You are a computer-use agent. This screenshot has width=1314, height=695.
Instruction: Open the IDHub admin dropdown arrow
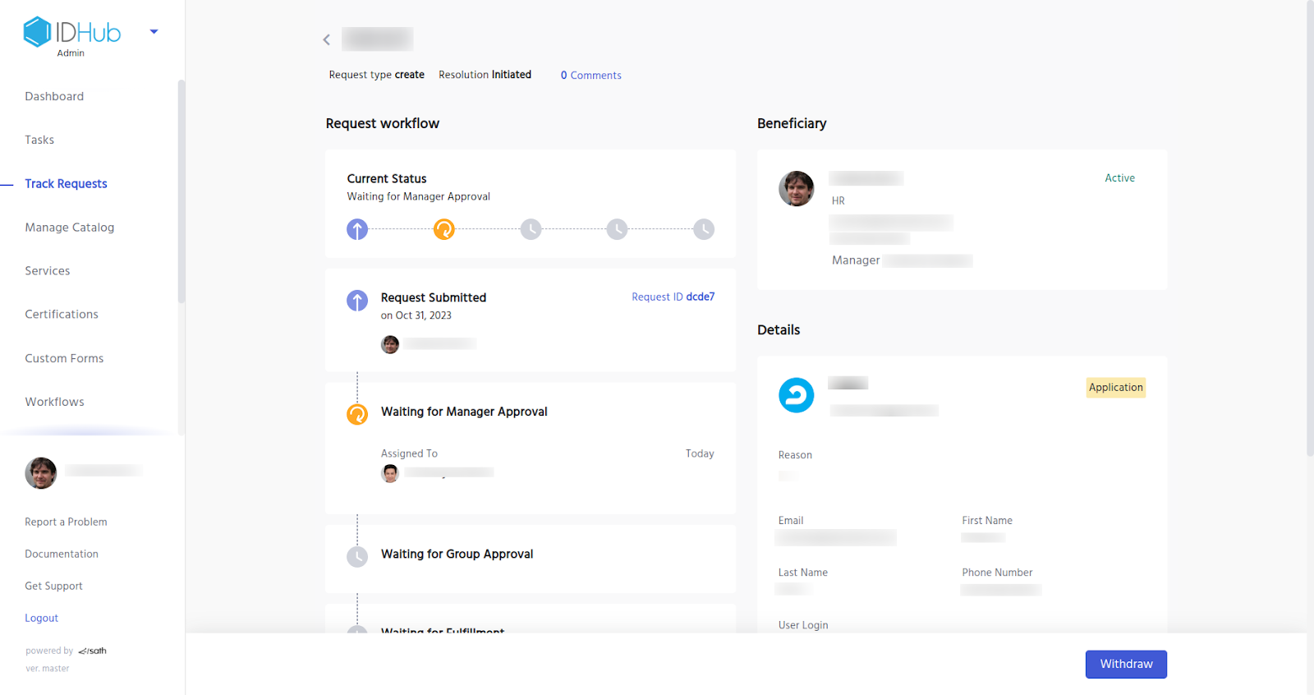click(154, 32)
